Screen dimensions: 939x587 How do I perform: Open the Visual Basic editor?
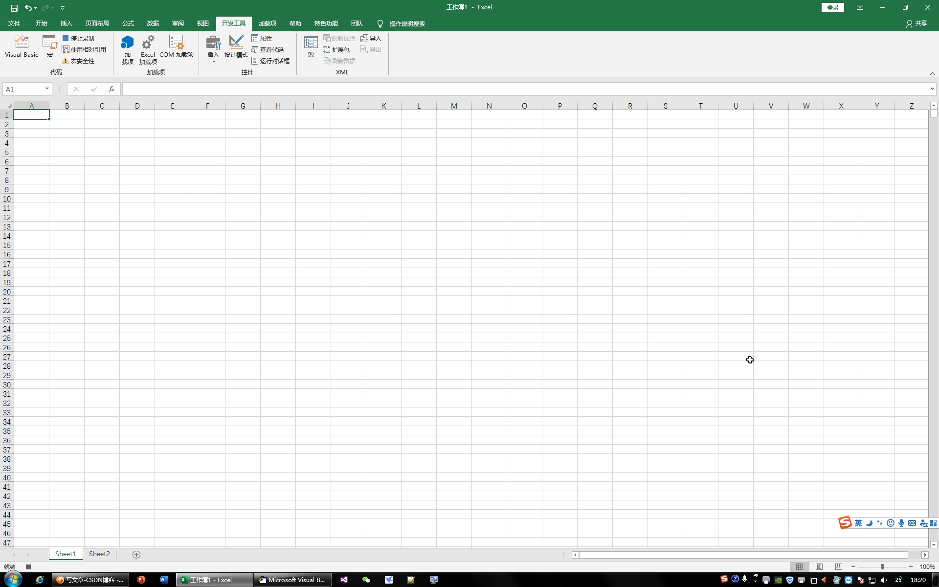(x=21, y=46)
